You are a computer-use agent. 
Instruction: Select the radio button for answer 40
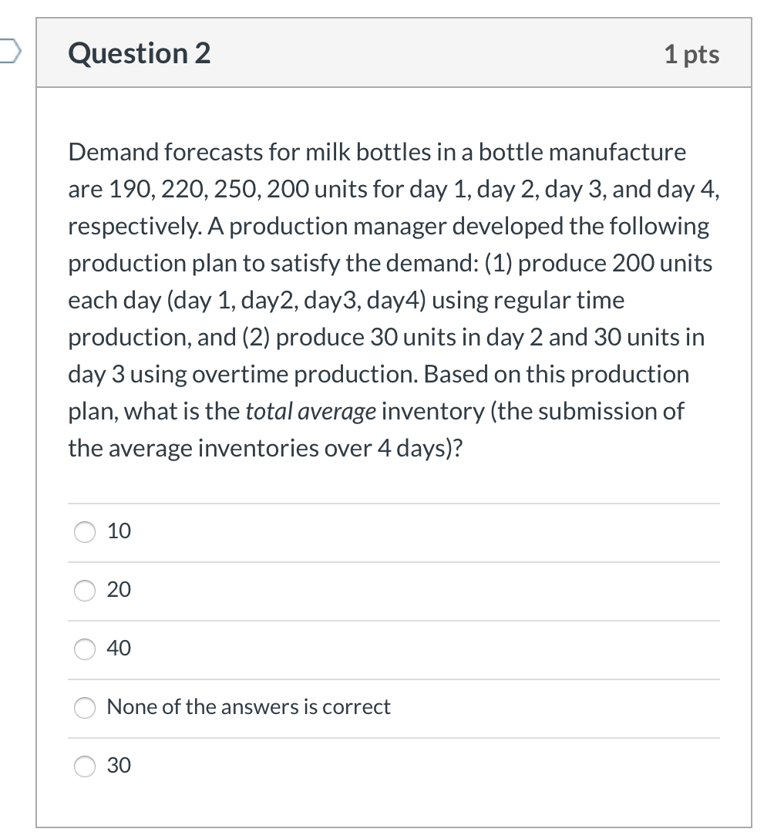85,649
